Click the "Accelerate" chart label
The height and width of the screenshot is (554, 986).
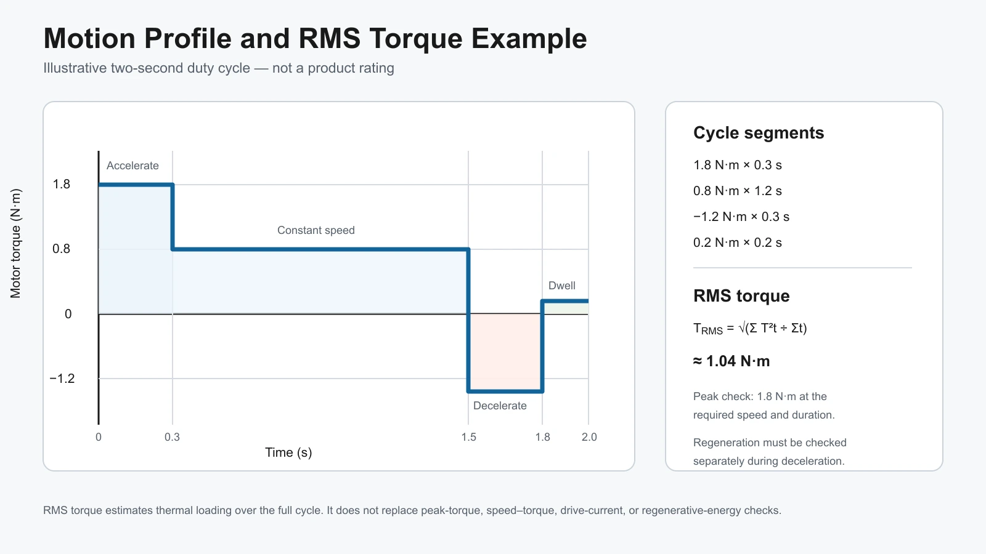pos(132,166)
